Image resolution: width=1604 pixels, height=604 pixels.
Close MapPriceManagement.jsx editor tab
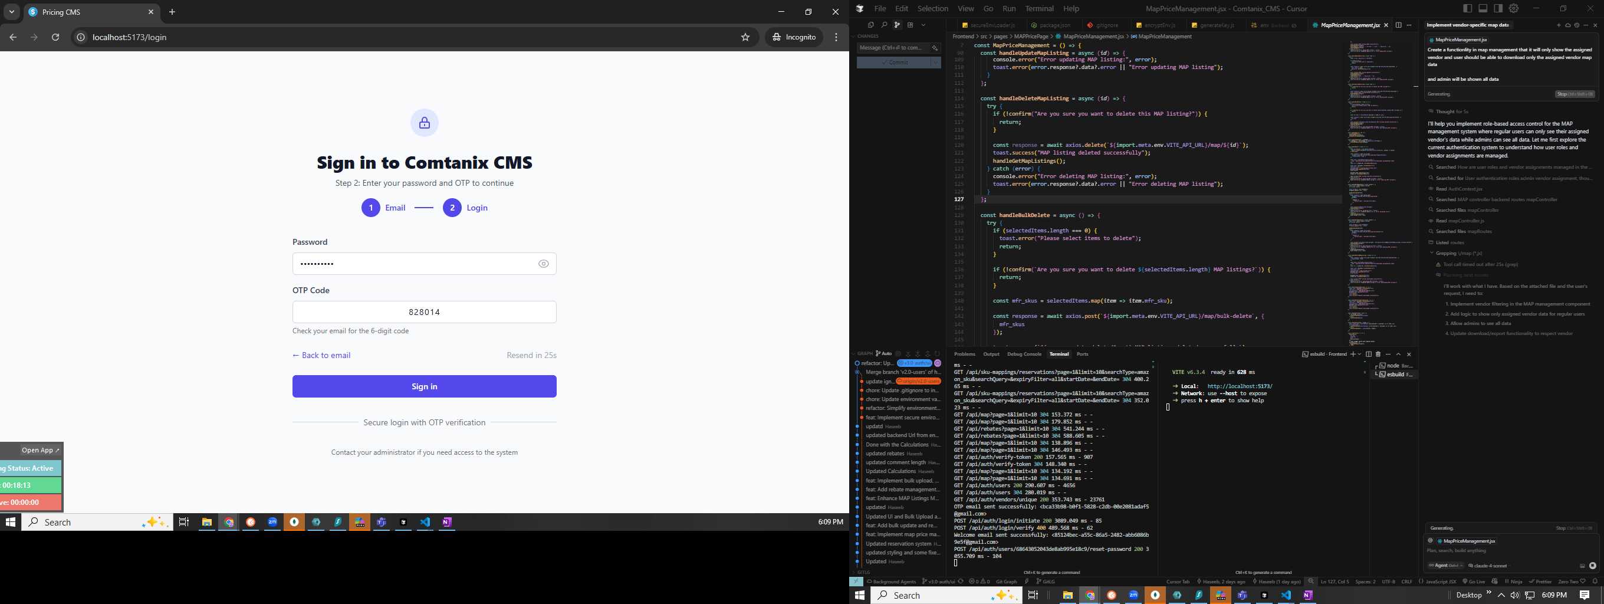click(x=1385, y=25)
